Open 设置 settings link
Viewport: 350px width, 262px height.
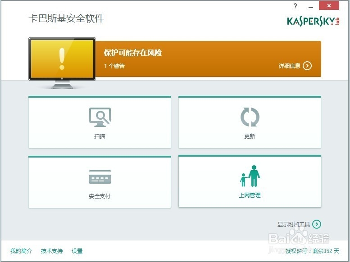pos(77,251)
